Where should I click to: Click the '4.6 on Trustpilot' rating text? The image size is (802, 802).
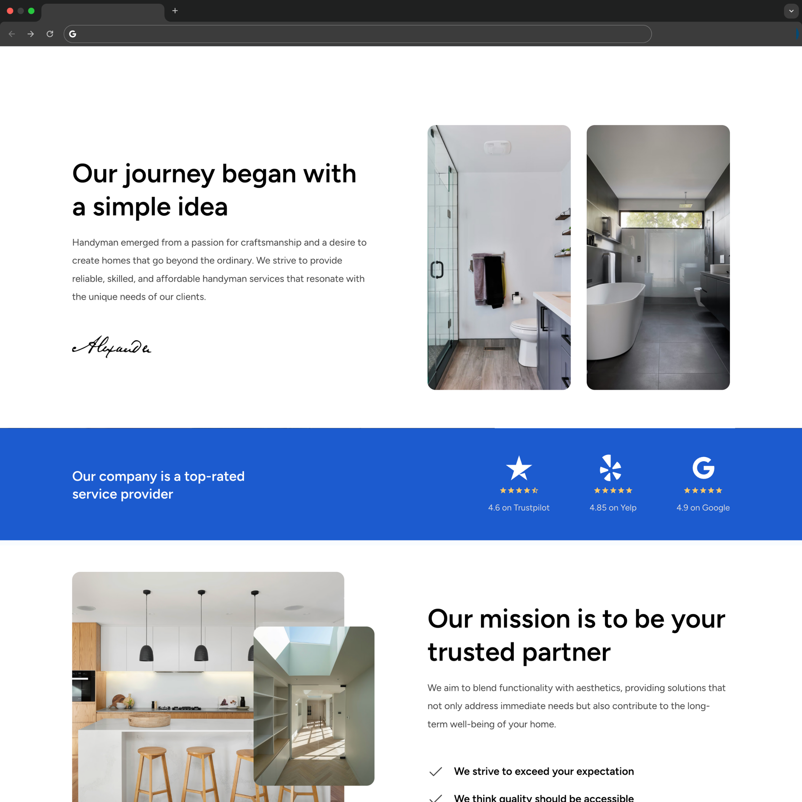click(519, 507)
